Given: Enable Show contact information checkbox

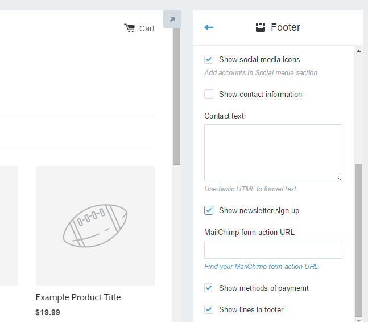Looking at the screenshot, I should [x=209, y=94].
